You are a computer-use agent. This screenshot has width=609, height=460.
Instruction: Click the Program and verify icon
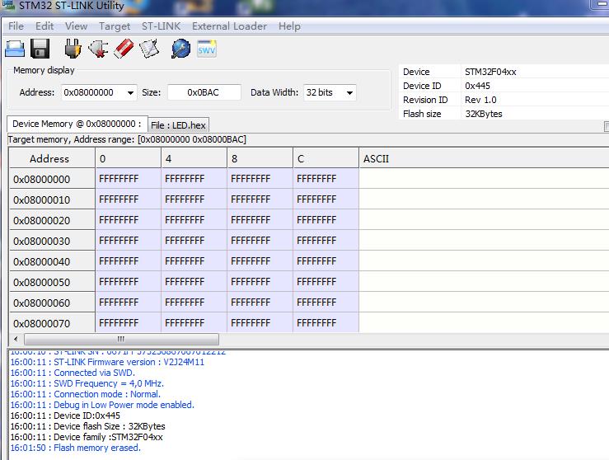(x=148, y=49)
